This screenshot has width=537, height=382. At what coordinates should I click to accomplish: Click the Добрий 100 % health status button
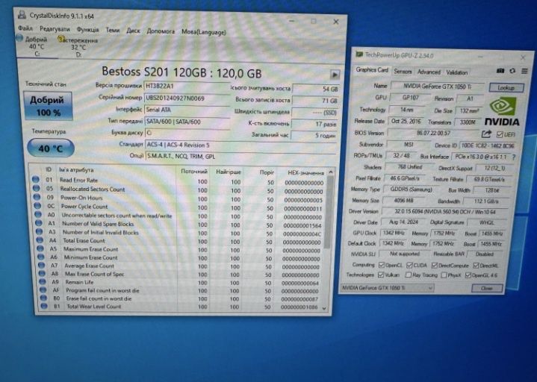48,106
